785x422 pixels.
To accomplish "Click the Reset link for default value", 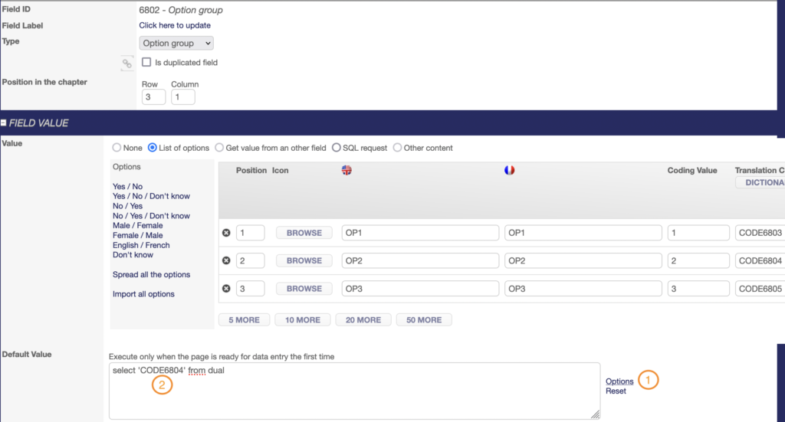I will pos(616,391).
